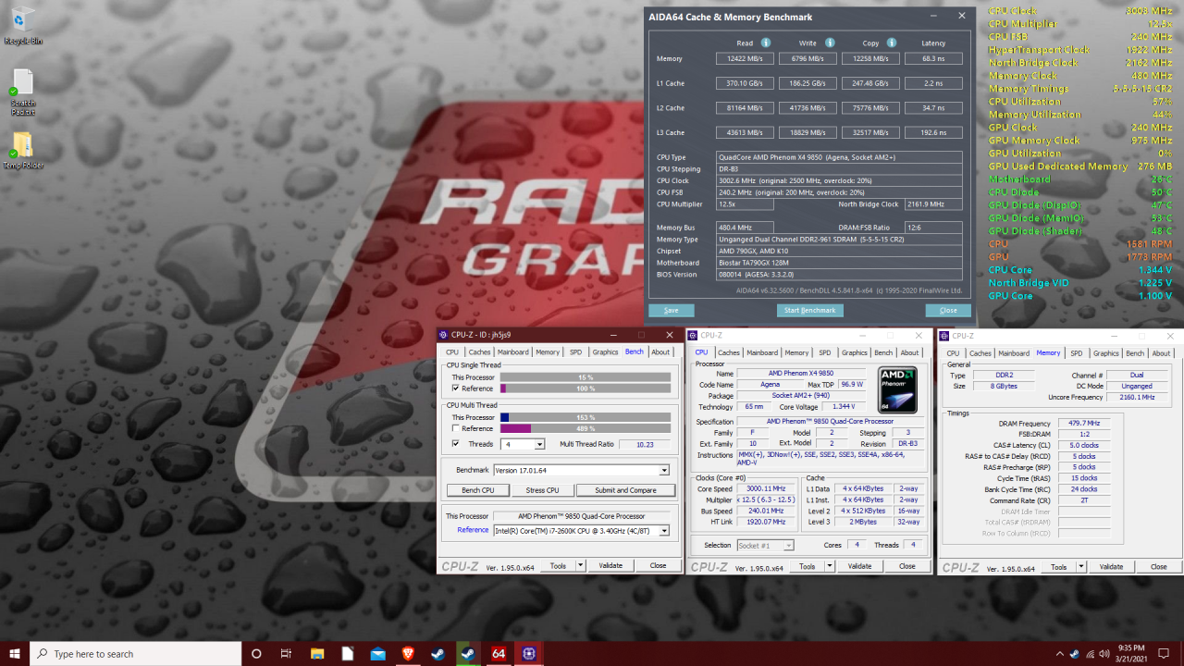Switch to Caches tab in Bench window

pos(479,352)
